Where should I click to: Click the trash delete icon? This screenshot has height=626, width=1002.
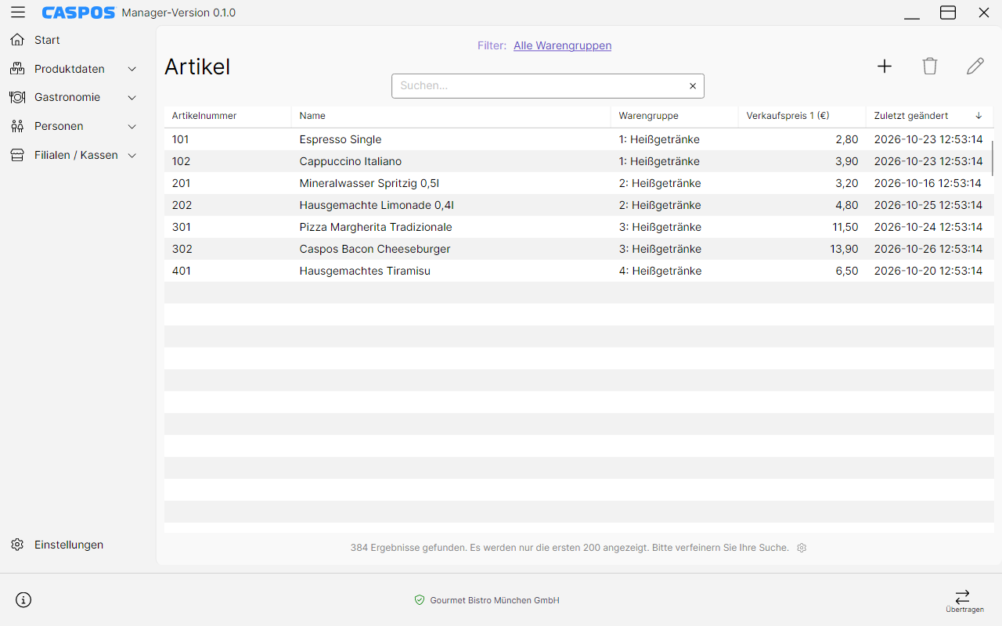tap(930, 67)
